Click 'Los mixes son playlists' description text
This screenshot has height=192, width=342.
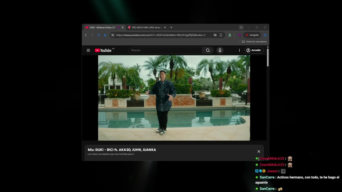(x=111, y=154)
